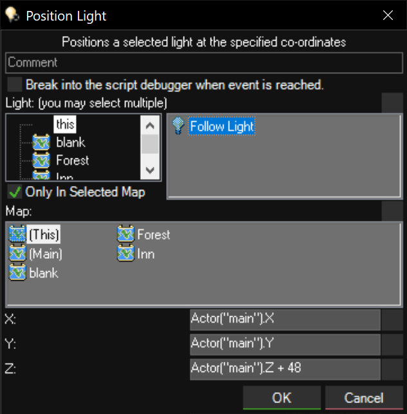Open the square button beside Light list
The image size is (407, 414).
(x=392, y=102)
